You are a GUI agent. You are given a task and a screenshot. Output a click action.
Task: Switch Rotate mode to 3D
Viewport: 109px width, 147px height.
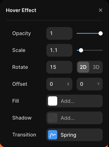pos(96,67)
